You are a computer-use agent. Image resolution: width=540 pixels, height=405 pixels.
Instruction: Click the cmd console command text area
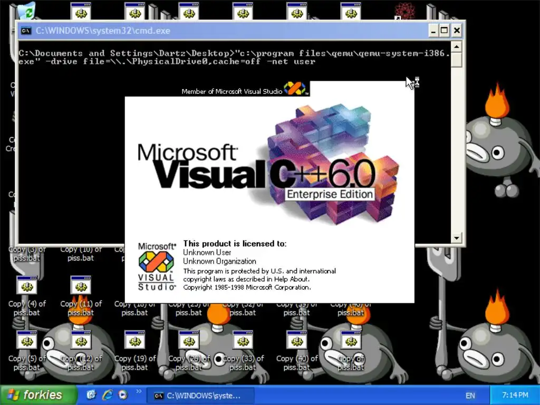pyautogui.click(x=235, y=142)
